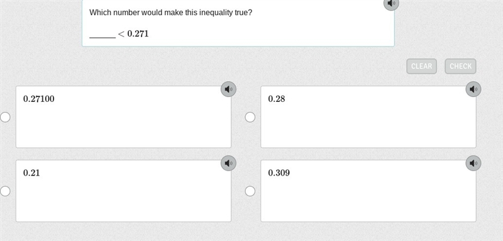Choose the 0.309 answer card

(368, 191)
